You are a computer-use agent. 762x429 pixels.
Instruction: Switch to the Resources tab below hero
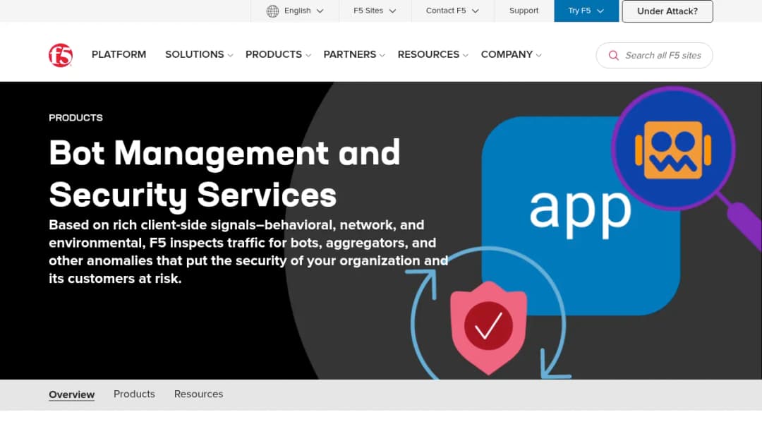pos(198,394)
